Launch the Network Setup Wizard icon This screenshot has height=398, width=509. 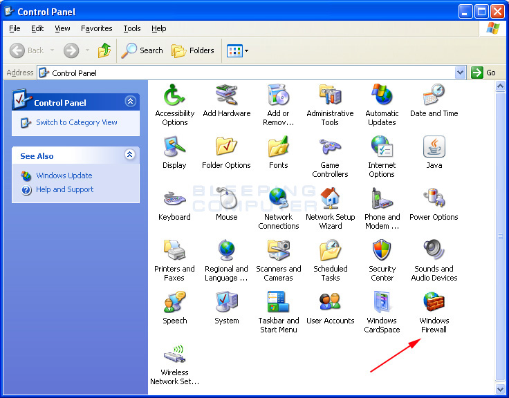coord(330,199)
